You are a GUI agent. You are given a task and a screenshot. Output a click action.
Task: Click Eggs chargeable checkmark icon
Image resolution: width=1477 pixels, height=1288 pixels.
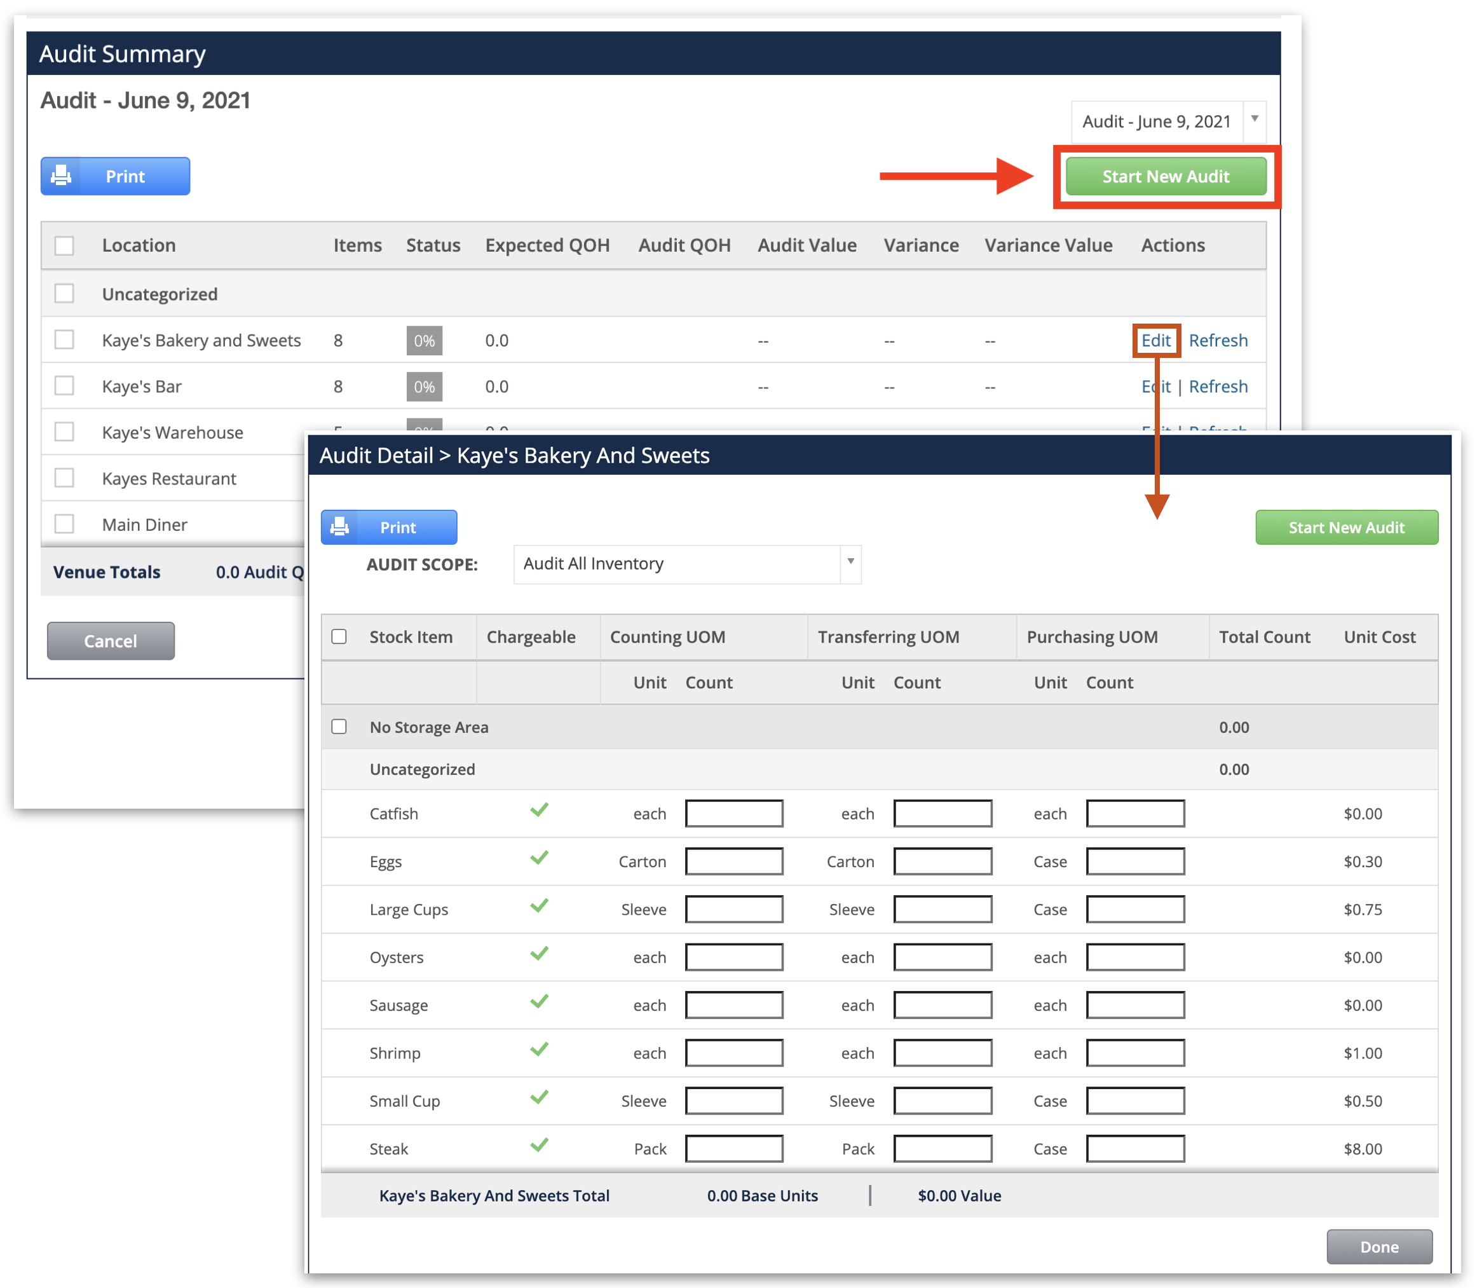540,858
